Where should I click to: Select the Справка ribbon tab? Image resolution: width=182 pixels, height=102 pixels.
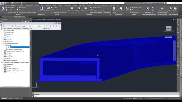(75, 5)
